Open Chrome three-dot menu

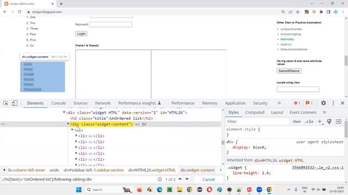click(343, 12)
